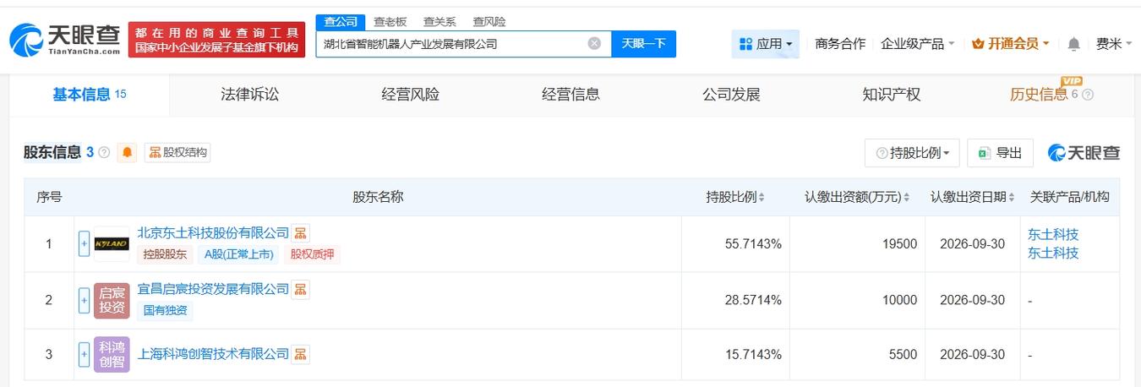Open the 开通会员 dropdown

pyautogui.click(x=1011, y=44)
